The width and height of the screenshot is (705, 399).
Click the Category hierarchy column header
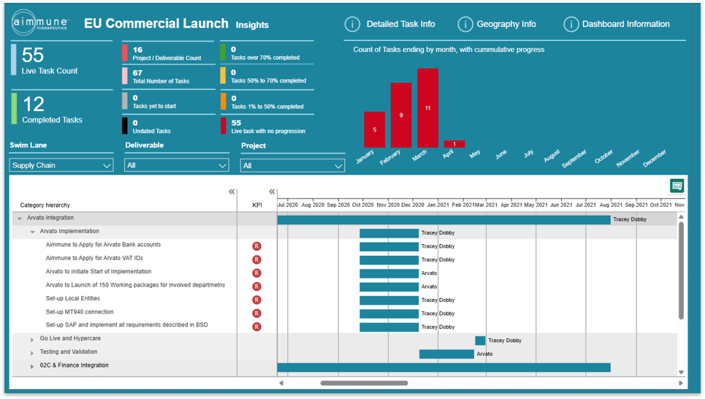coord(45,205)
